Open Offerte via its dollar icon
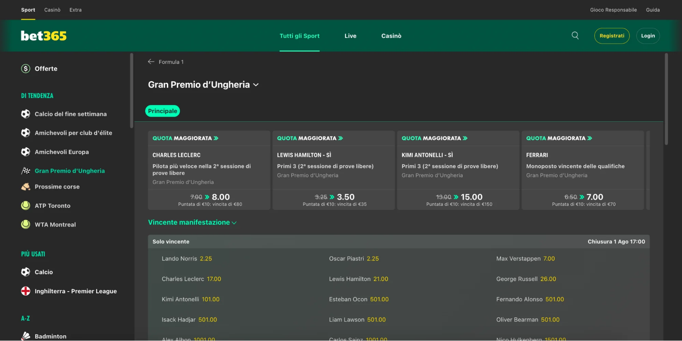This screenshot has height=341, width=682. (26, 69)
